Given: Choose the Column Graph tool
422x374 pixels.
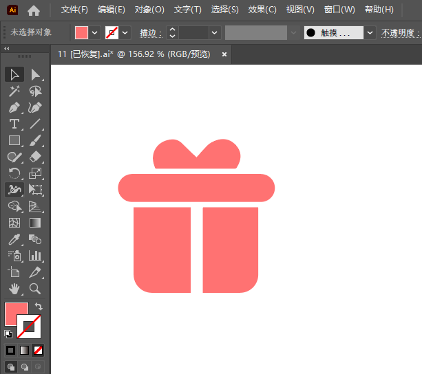Looking at the screenshot, I should coord(35,256).
